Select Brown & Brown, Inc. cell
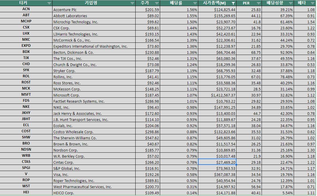The height and width of the screenshot is (196, 317). point(94,144)
